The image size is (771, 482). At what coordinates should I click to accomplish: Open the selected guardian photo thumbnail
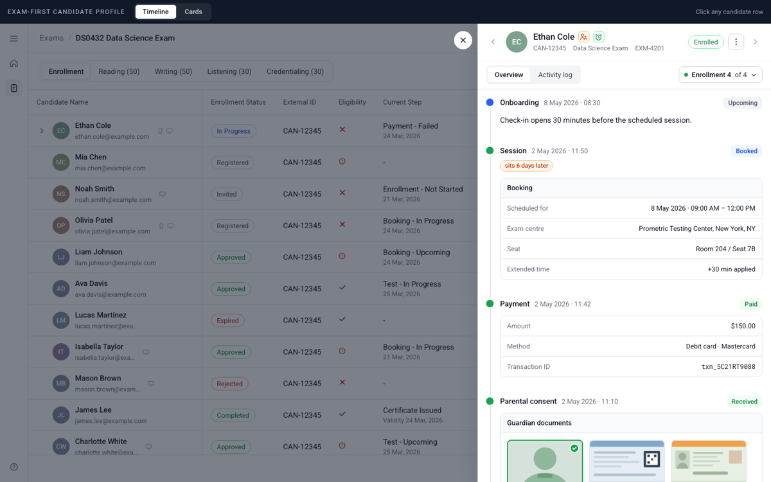tap(545, 461)
